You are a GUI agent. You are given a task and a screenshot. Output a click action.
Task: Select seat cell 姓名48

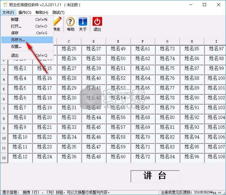pos(94,158)
